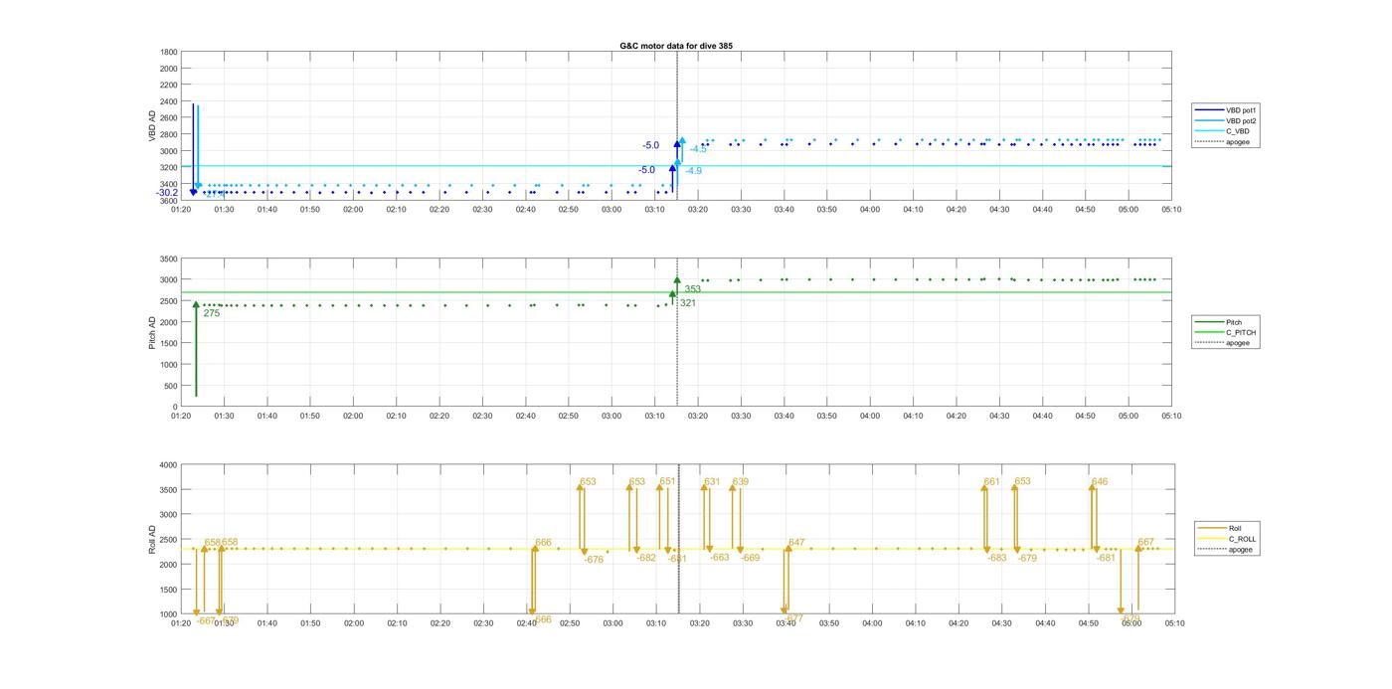This screenshot has height=689, width=1392.
Task: Click the '01:20' time tick under Pitch plot
Action: tap(181, 416)
